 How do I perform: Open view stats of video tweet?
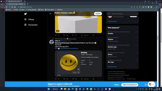pyautogui.click(x=82, y=35)
